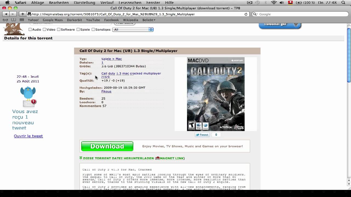Click the 'Ouvrir le tweet' link
This screenshot has width=351, height=197.
pos(29,136)
